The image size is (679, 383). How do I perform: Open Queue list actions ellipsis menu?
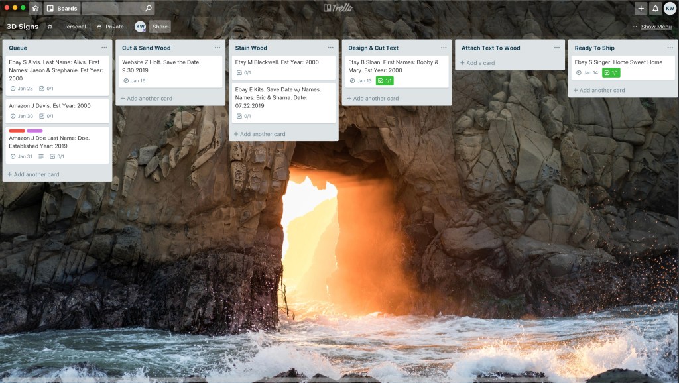[x=104, y=48]
